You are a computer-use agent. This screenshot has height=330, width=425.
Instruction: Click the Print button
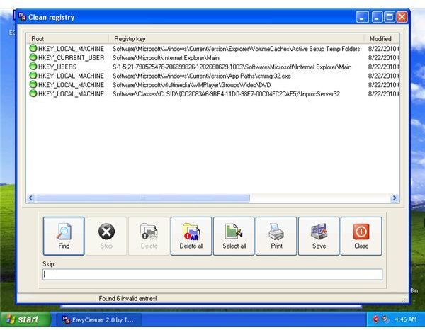276,236
